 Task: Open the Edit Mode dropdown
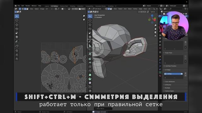tap(98, 9)
